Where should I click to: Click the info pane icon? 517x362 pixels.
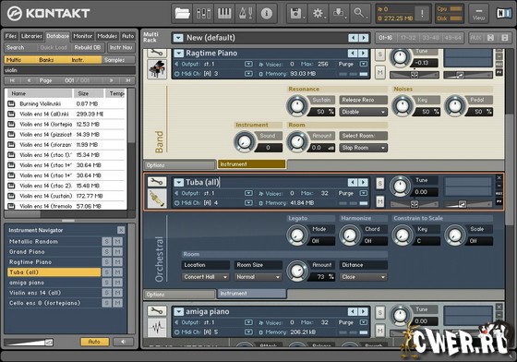(x=267, y=14)
